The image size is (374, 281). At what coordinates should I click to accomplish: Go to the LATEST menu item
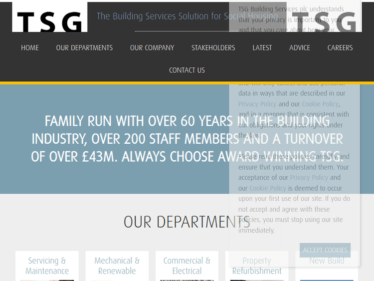click(x=262, y=48)
